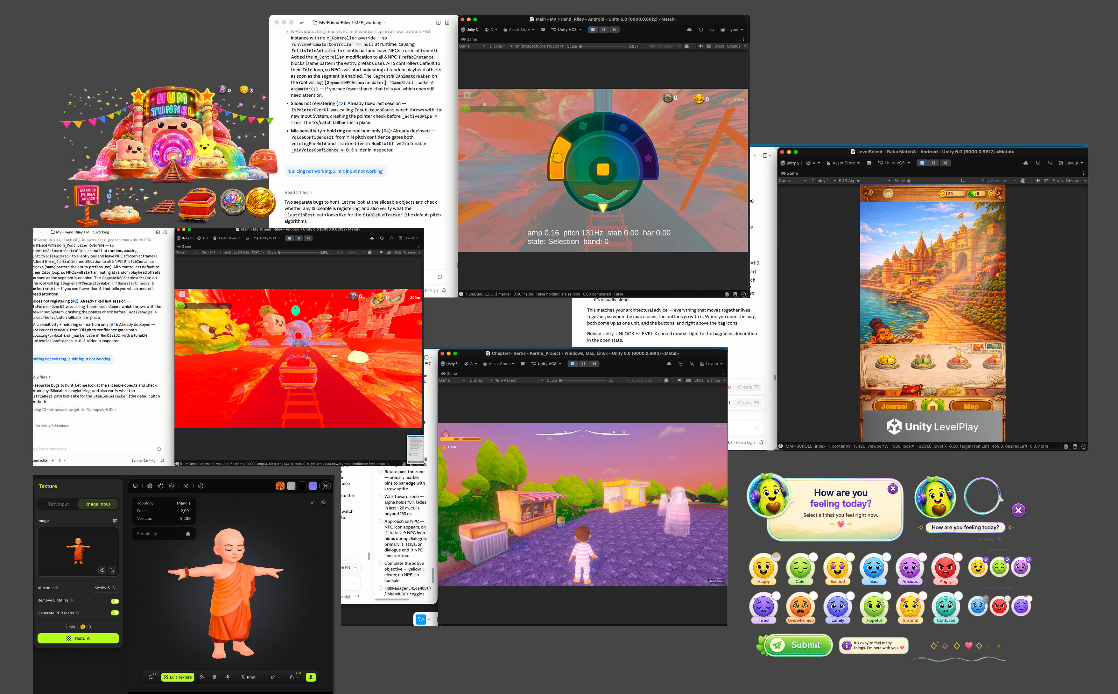Click the trash icon on Meshy image thumbnail

(x=112, y=570)
